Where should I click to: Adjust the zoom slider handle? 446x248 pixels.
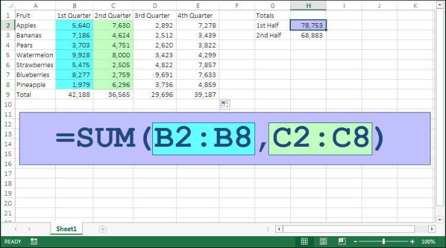(384, 241)
